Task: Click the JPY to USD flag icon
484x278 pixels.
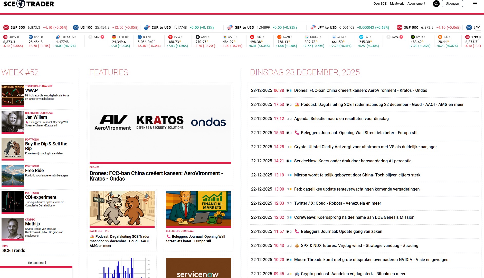Action: (313, 27)
